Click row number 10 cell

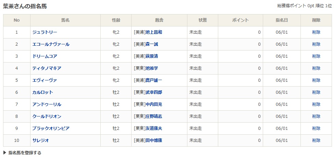point(17,141)
